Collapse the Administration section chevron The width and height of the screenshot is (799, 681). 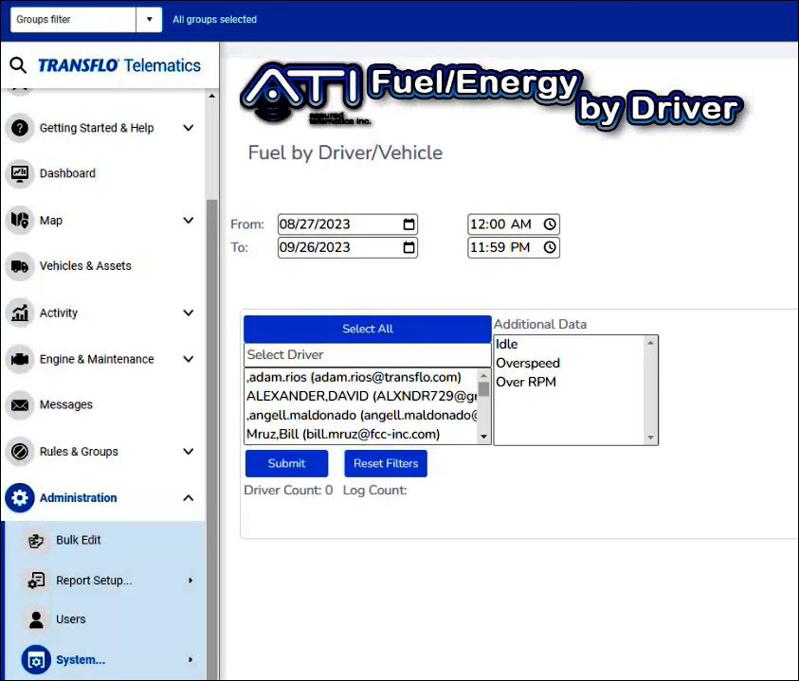pyautogui.click(x=188, y=498)
